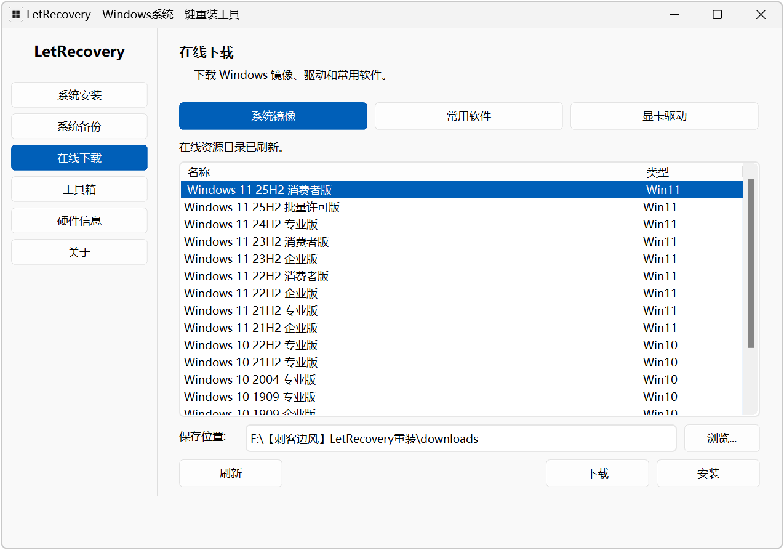Viewport: 784px width, 550px height.
Task: Click the 浏览... button
Action: [x=722, y=439]
